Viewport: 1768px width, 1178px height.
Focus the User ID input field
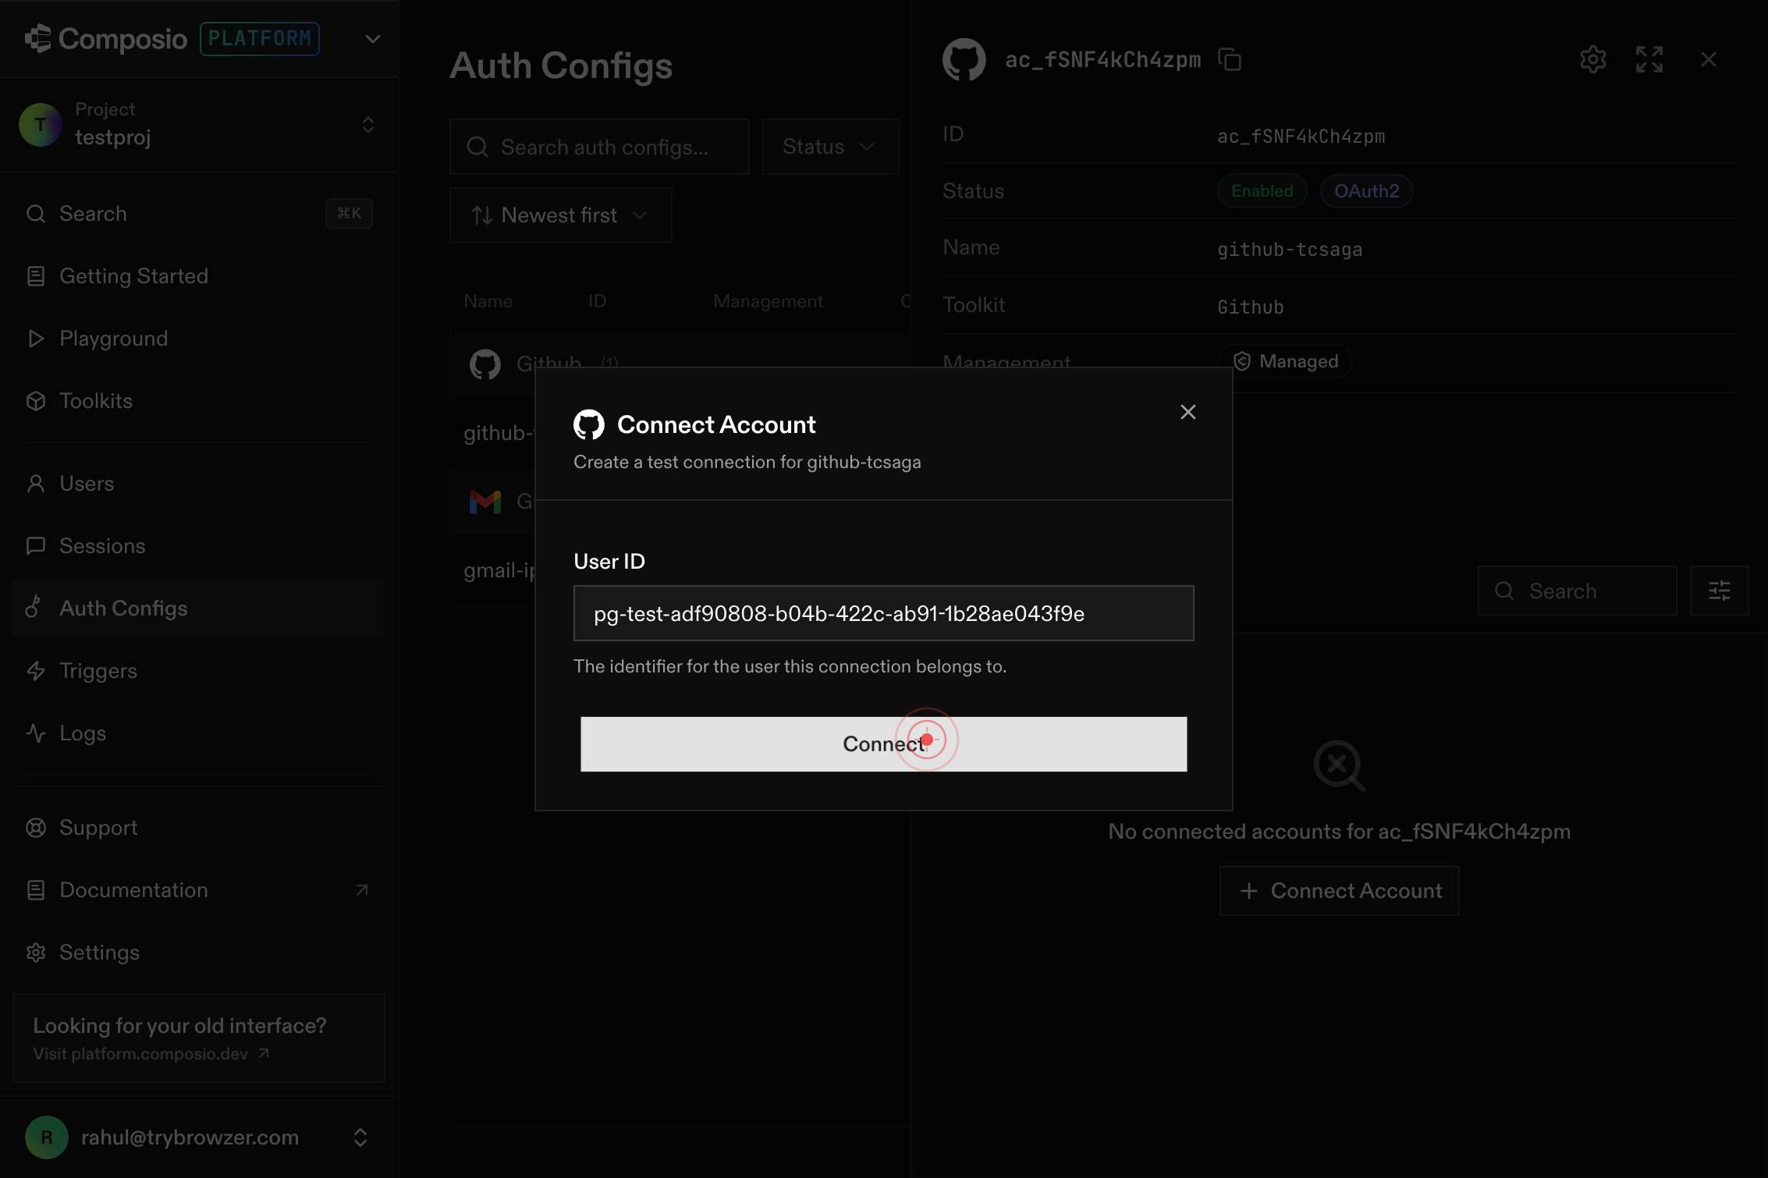(x=883, y=613)
